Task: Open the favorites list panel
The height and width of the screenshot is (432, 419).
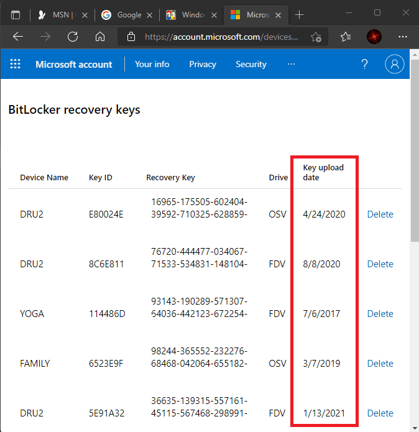Action: pyautogui.click(x=346, y=37)
